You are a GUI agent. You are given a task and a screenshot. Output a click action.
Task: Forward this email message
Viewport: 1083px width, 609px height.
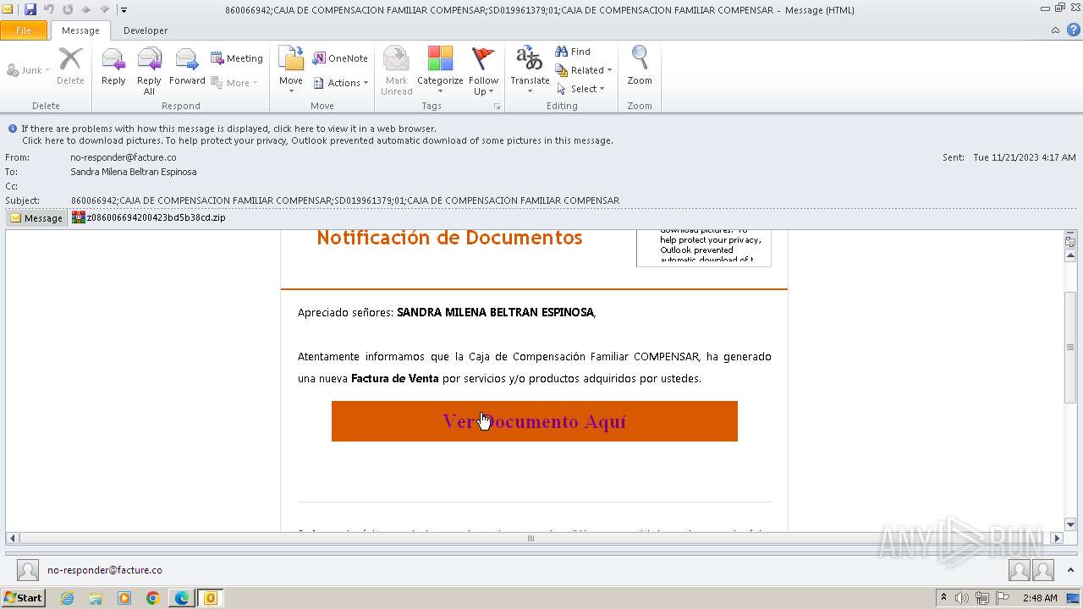click(187, 68)
